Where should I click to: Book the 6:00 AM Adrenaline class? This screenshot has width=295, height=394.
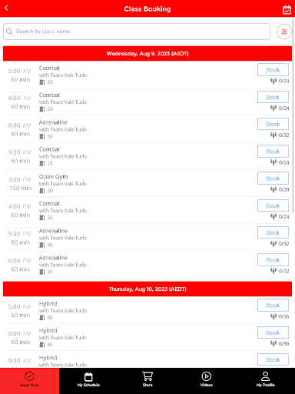click(273, 124)
